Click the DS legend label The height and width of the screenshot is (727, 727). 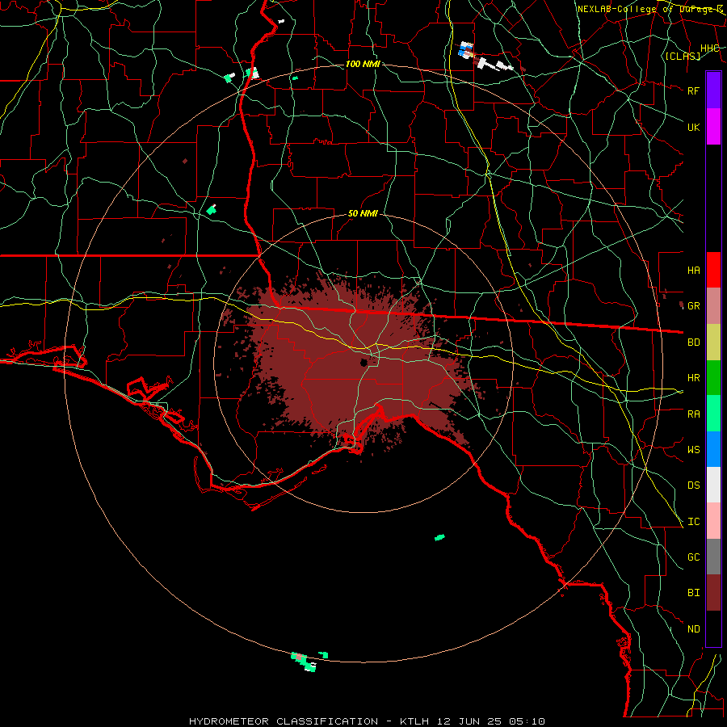tap(694, 485)
